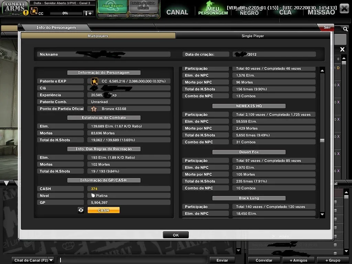This screenshot has height=264, width=352.
Task: Select the Multiplayers tab
Action: [98, 36]
